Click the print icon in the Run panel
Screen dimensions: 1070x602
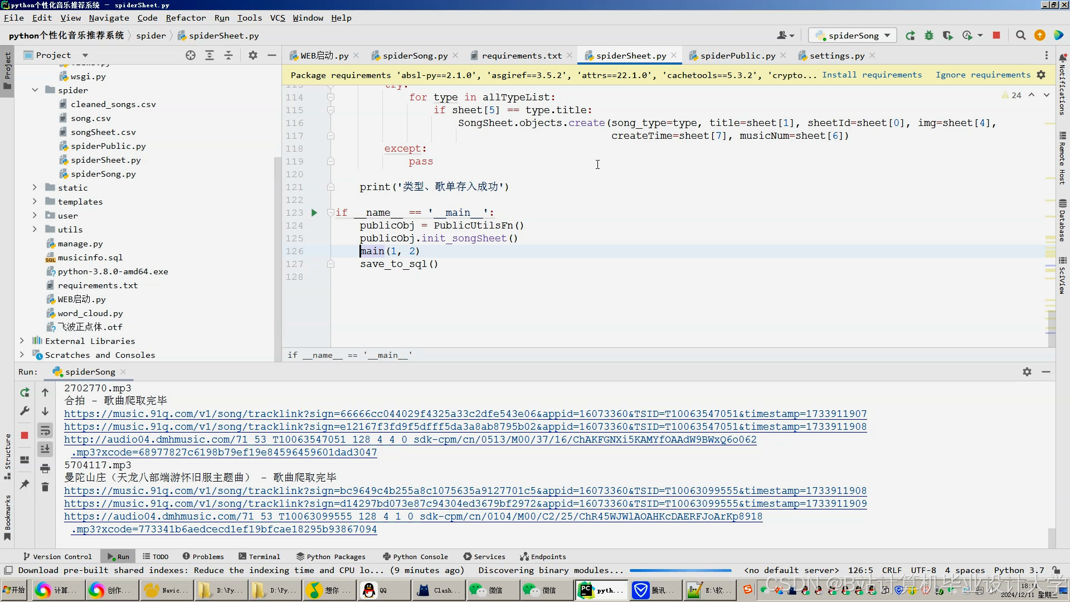click(x=45, y=468)
